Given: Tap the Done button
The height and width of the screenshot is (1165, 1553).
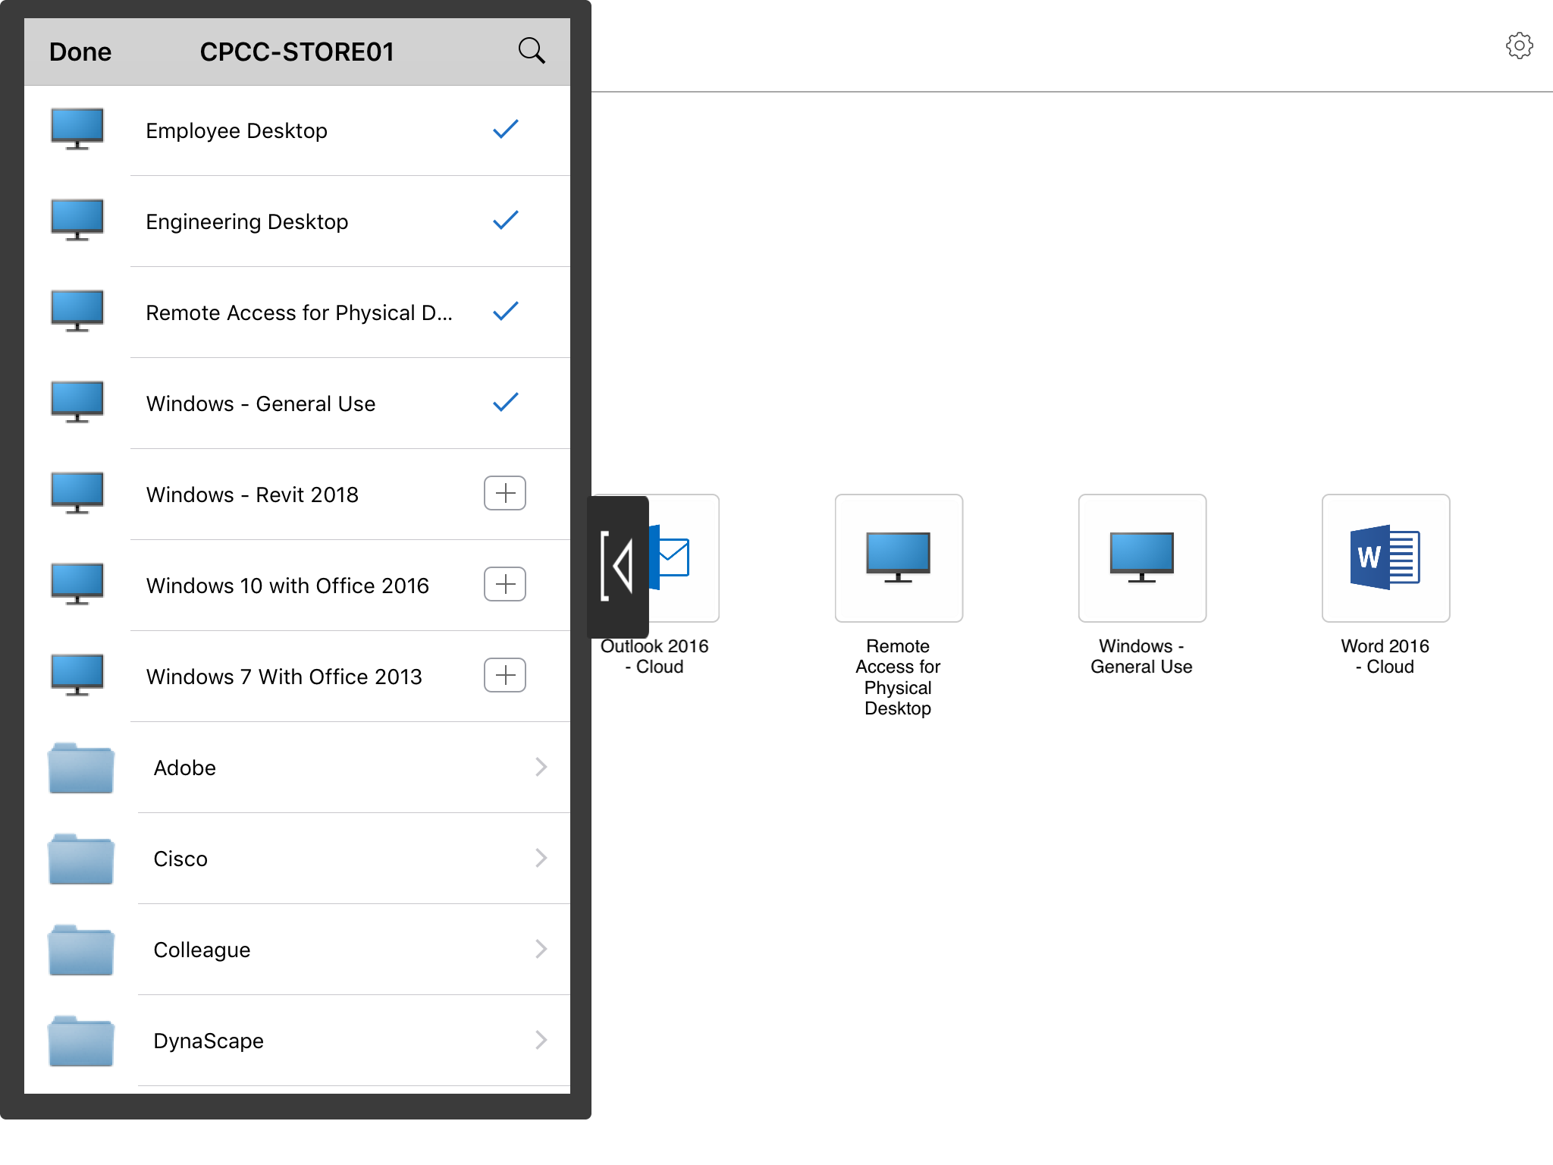Looking at the screenshot, I should [80, 52].
